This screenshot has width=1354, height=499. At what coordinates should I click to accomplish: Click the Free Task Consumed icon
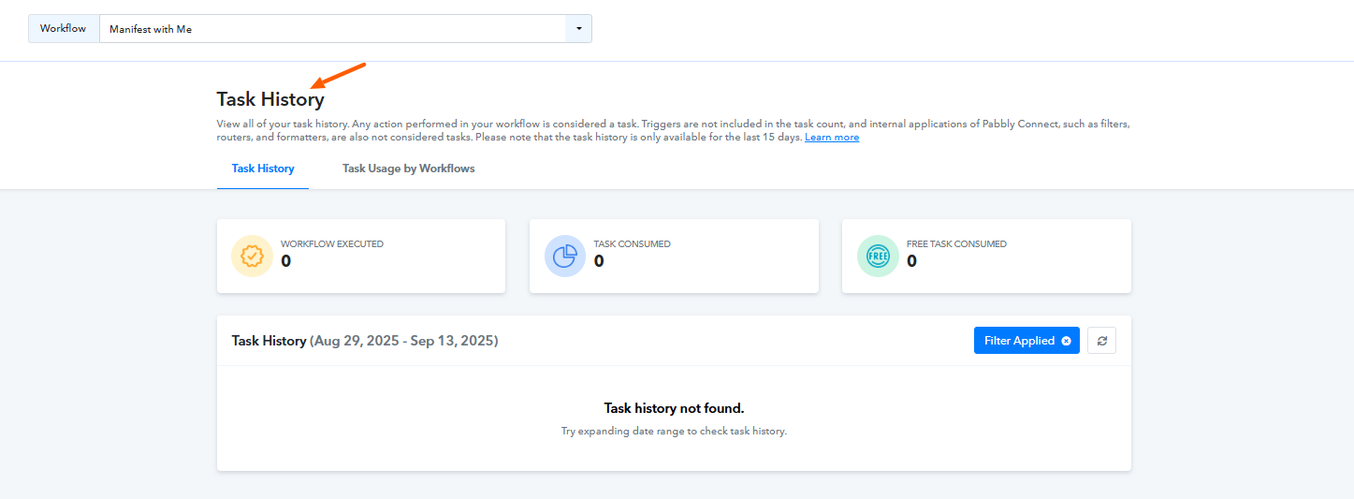click(x=878, y=257)
